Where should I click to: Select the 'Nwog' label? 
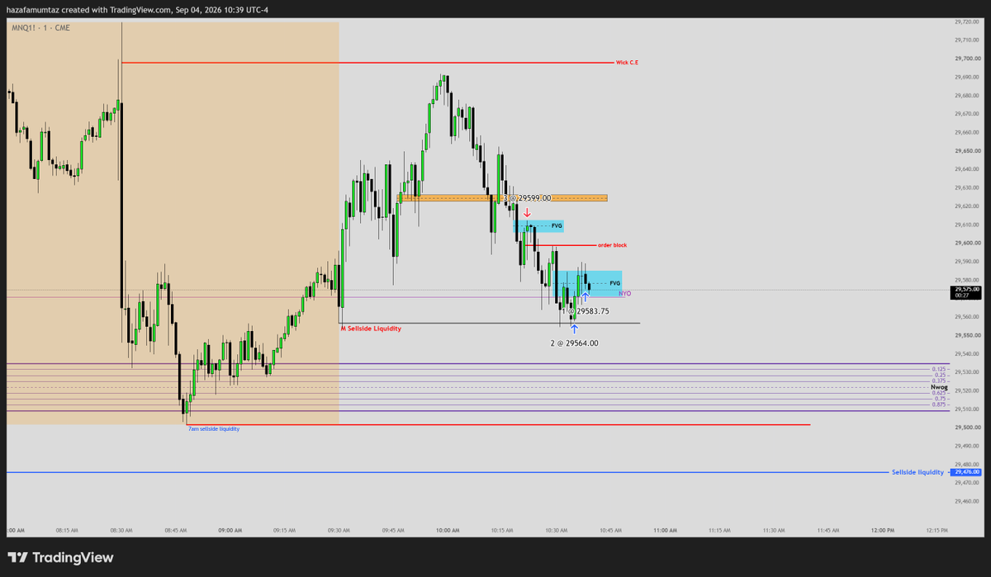click(x=939, y=386)
